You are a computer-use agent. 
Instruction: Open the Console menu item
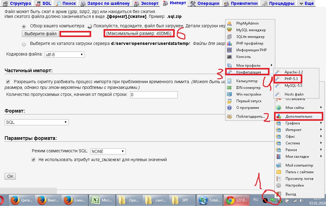click(x=243, y=57)
